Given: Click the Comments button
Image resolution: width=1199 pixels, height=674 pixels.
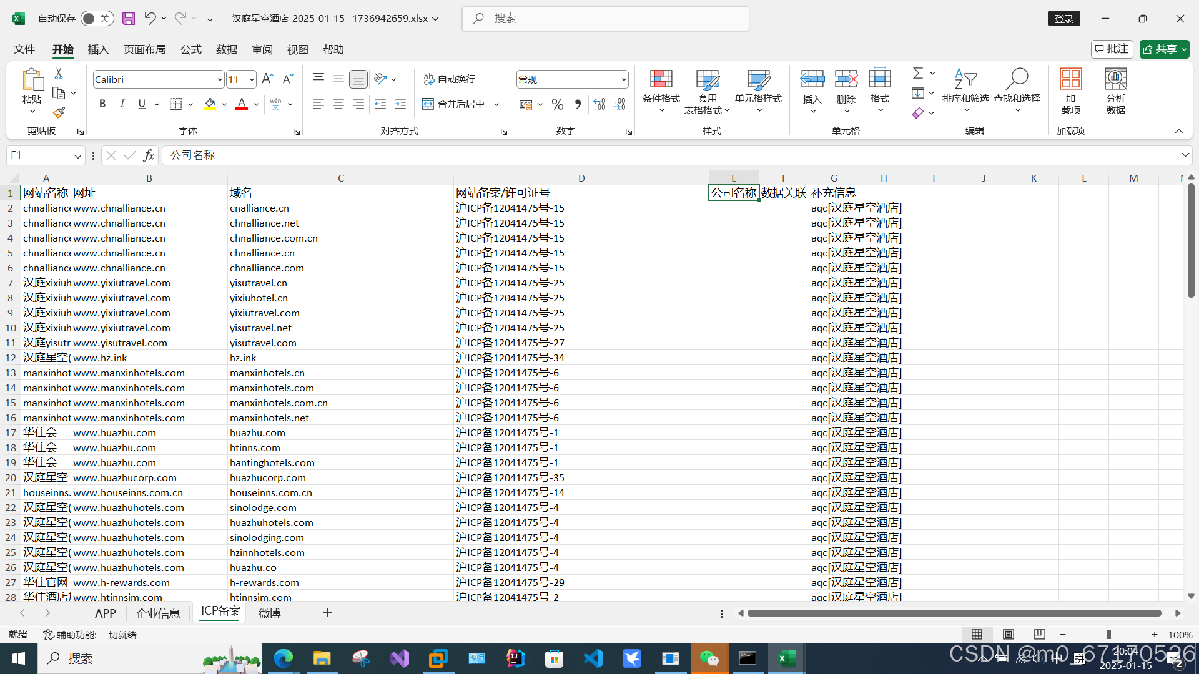Looking at the screenshot, I should tap(1112, 49).
